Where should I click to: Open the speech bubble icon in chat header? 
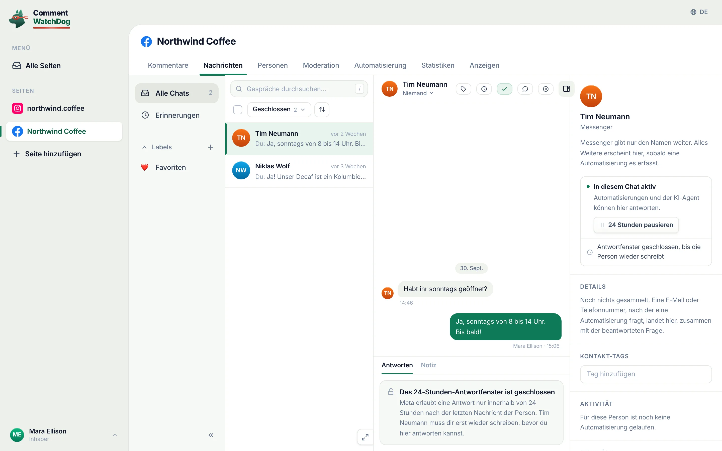tap(525, 89)
